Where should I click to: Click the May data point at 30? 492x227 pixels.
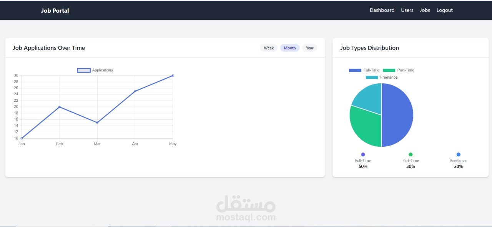coord(173,75)
